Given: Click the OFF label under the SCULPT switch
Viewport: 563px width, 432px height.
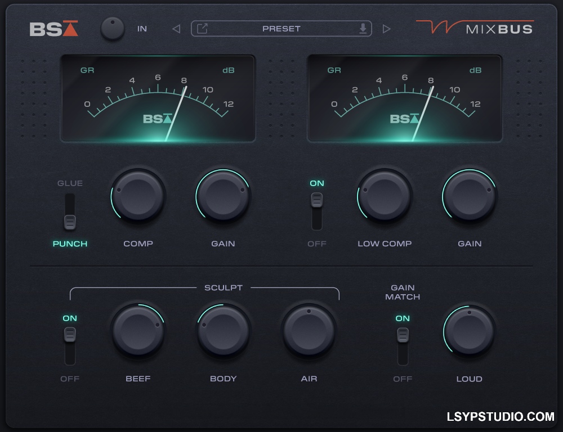Looking at the screenshot, I should [70, 379].
